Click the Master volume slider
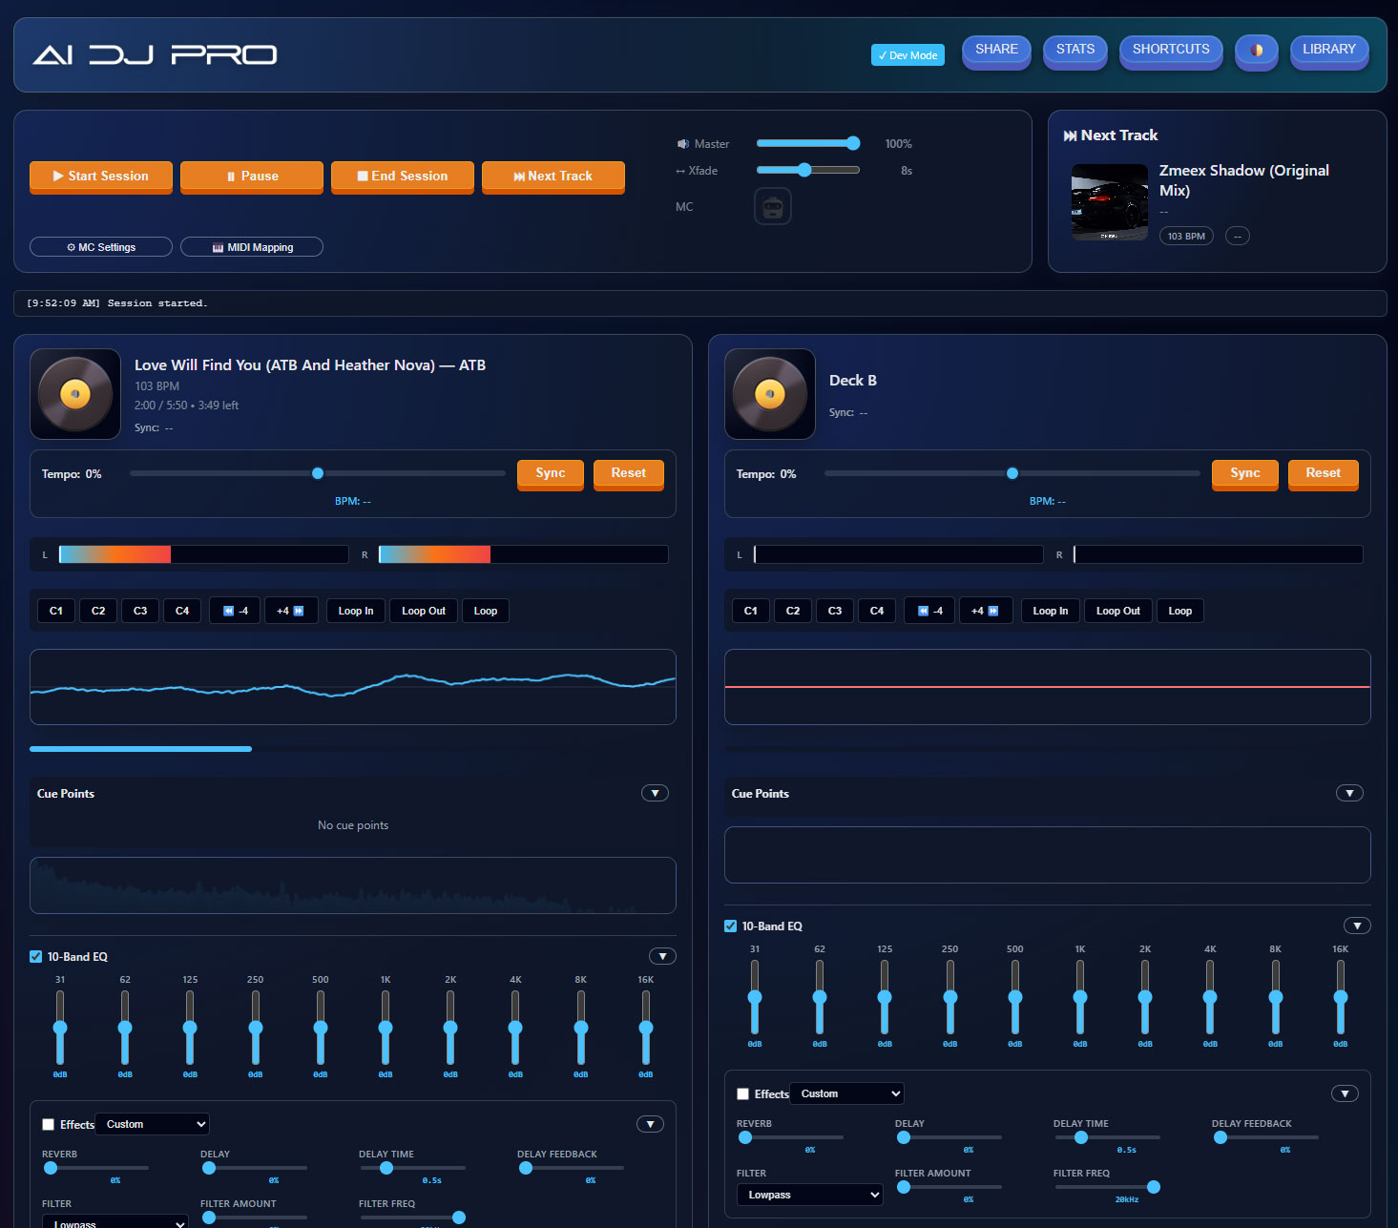Image resolution: width=1398 pixels, height=1228 pixels. click(807, 143)
